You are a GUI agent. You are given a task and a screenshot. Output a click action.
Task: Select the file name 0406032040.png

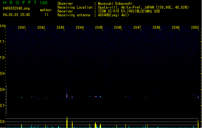16,8
